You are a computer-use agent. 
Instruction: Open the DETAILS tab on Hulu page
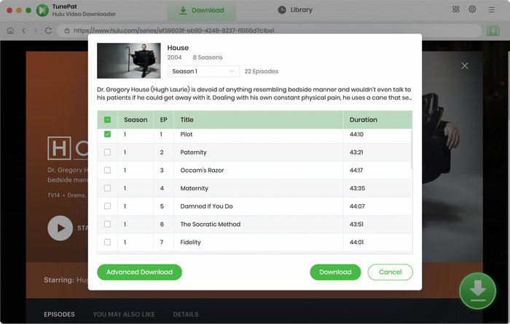[186, 315]
